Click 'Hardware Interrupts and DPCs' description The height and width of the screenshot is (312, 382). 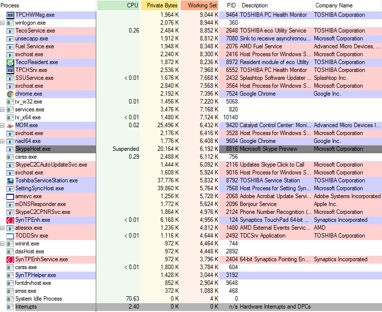pos(275,307)
